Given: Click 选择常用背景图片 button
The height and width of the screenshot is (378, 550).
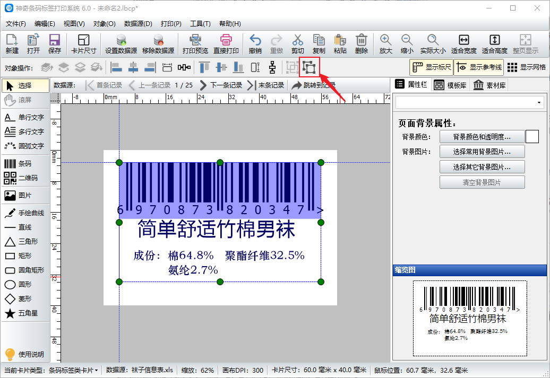Looking at the screenshot, I should click(482, 152).
